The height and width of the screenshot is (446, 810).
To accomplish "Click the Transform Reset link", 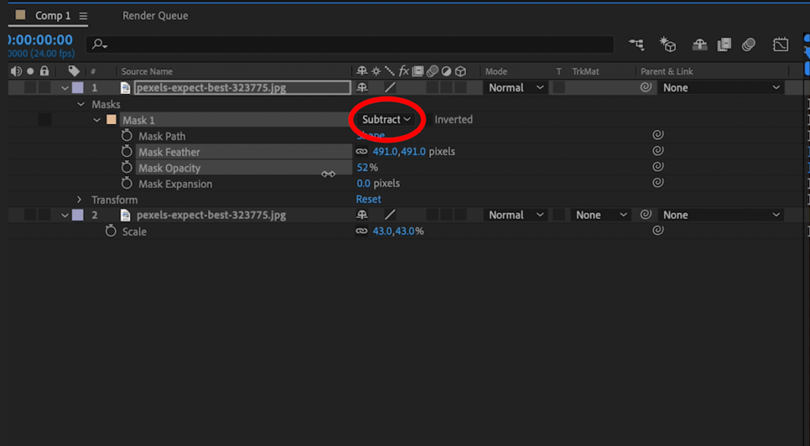I will (369, 199).
